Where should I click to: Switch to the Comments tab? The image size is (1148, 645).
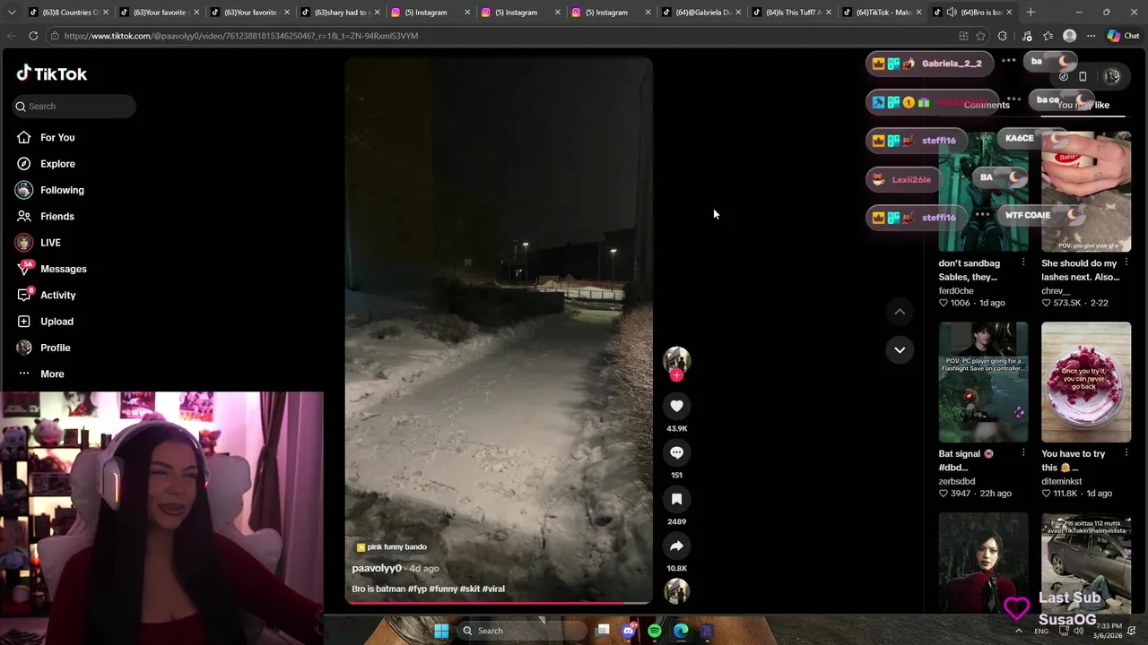tap(987, 105)
